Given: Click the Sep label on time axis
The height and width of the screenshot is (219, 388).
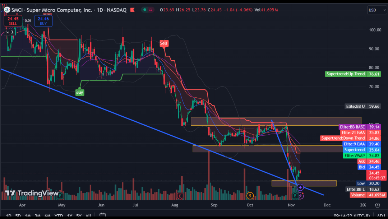Looking at the screenshot, I should click(x=214, y=205).
